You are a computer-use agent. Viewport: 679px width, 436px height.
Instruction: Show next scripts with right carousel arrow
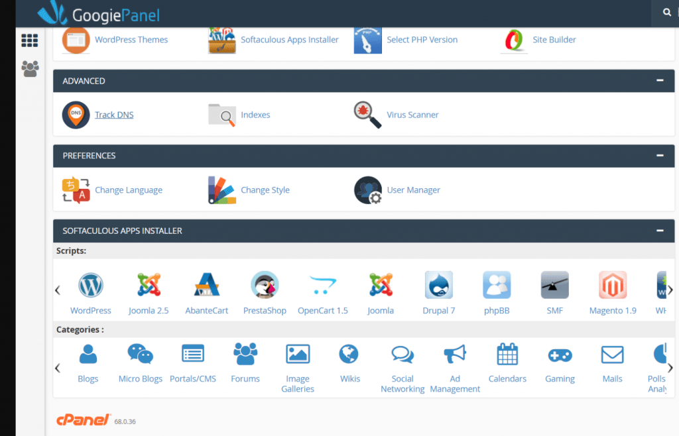(x=672, y=290)
